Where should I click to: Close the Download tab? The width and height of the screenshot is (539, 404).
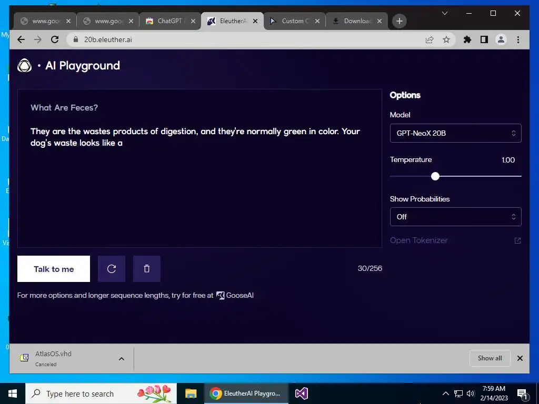(379, 21)
